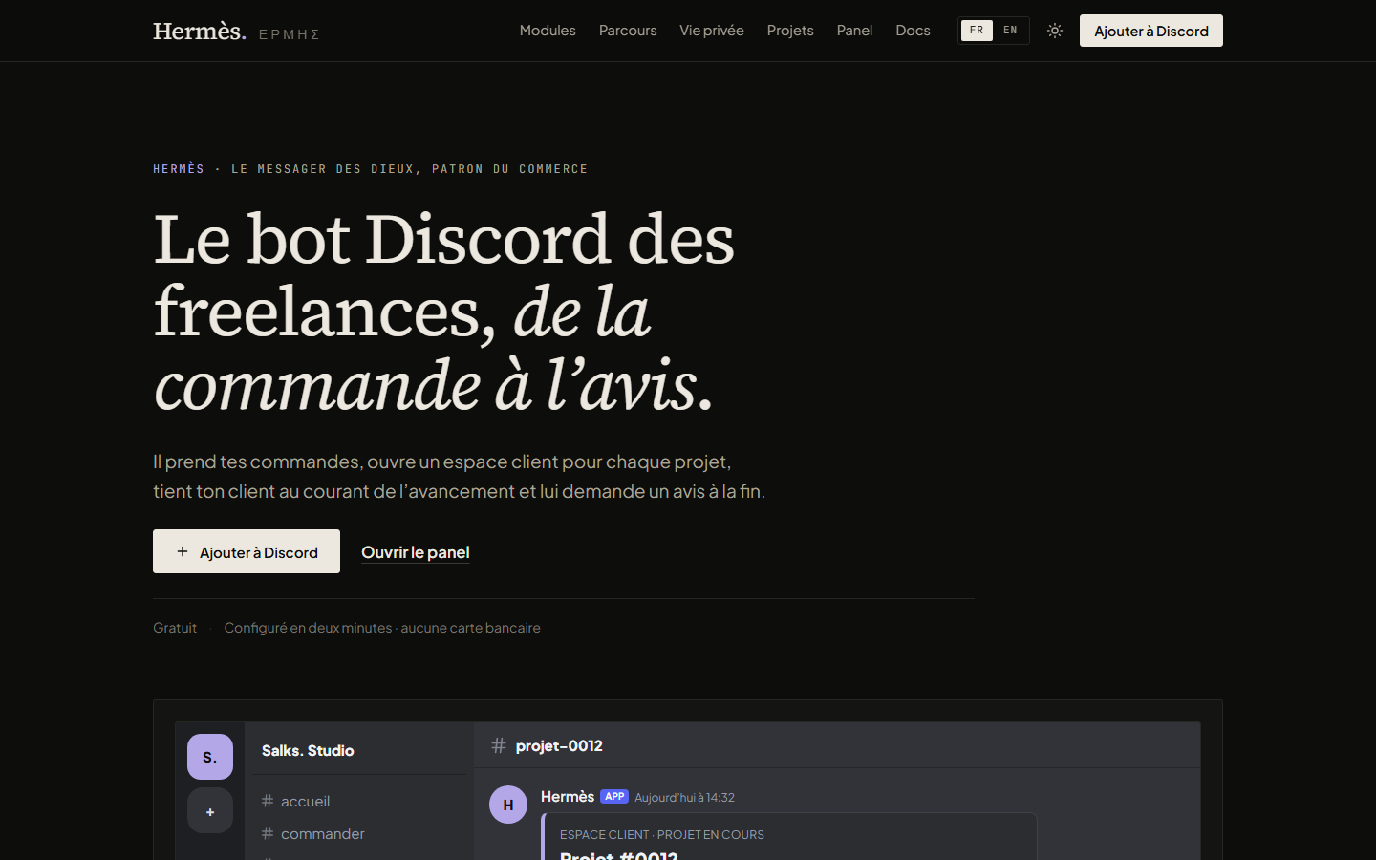Click the hash icon beside projet-0012

499,745
